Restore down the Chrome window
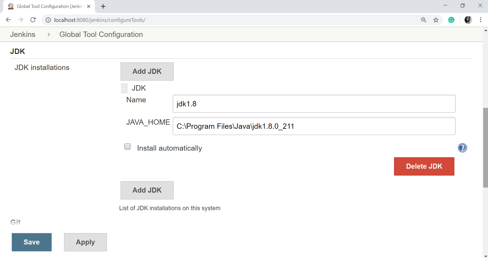Viewport: 488px width, 258px height. click(463, 6)
